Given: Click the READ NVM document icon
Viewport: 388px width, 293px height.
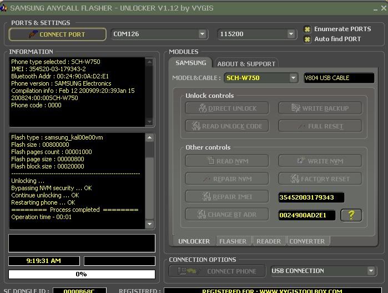Looking at the screenshot, I should coord(211,161).
